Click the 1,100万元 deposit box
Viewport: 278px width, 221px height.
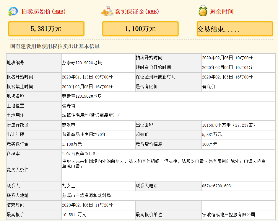coord(140,29)
